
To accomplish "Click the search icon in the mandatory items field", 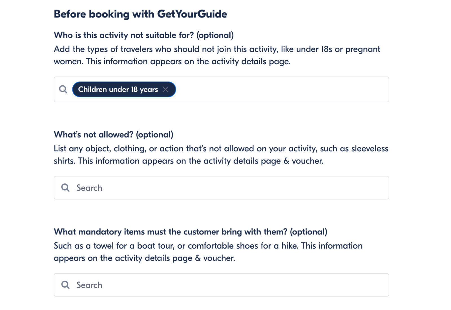I will 66,285.
